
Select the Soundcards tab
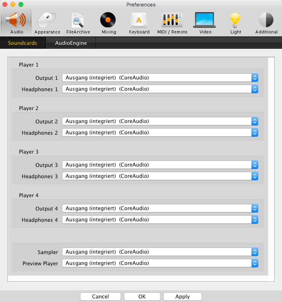coord(23,43)
